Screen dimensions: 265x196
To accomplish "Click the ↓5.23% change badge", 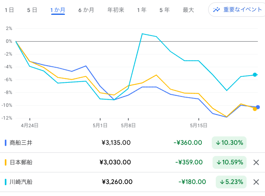I will tap(231, 182).
